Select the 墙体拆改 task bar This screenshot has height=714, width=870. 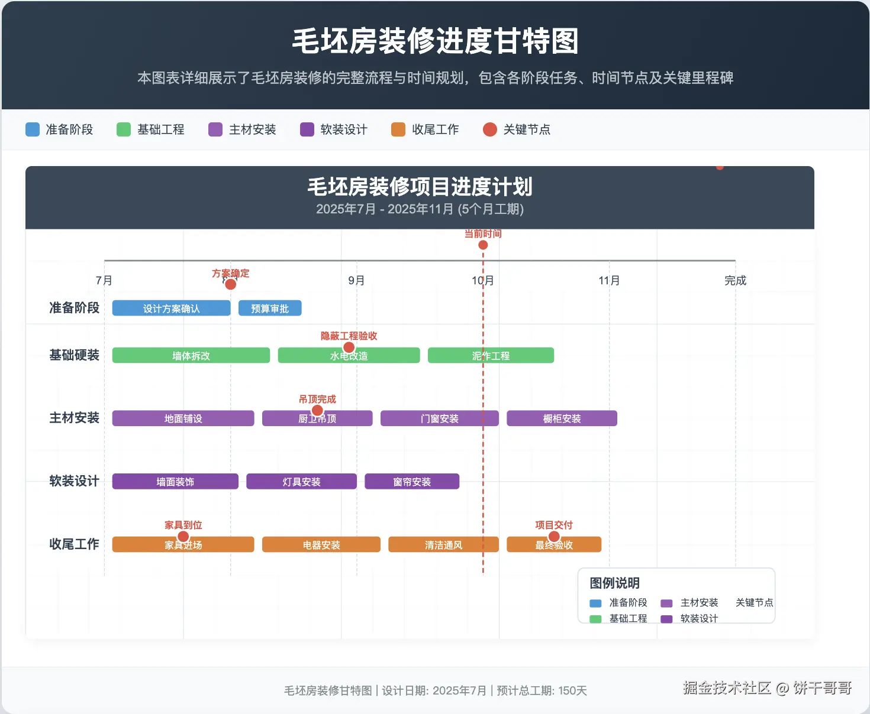[x=191, y=355]
